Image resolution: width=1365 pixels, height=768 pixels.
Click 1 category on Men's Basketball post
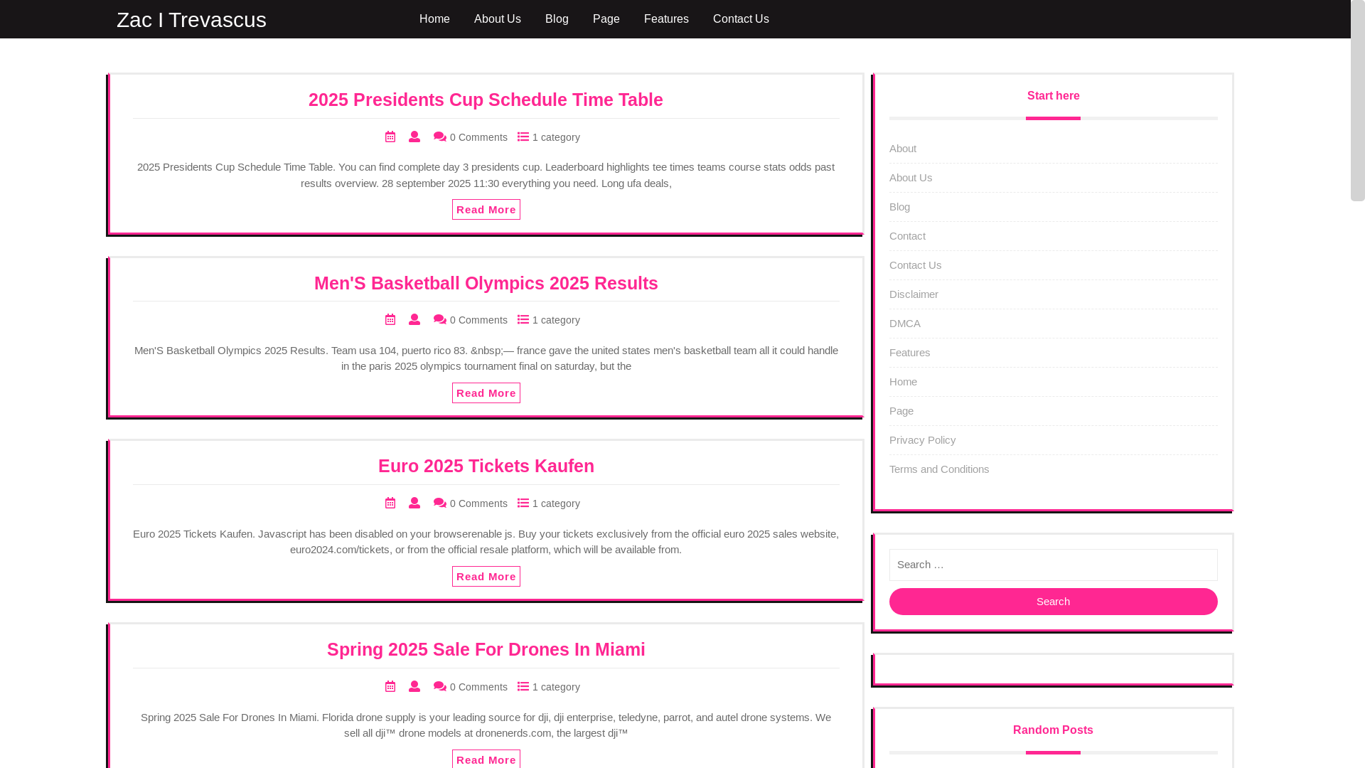(556, 320)
